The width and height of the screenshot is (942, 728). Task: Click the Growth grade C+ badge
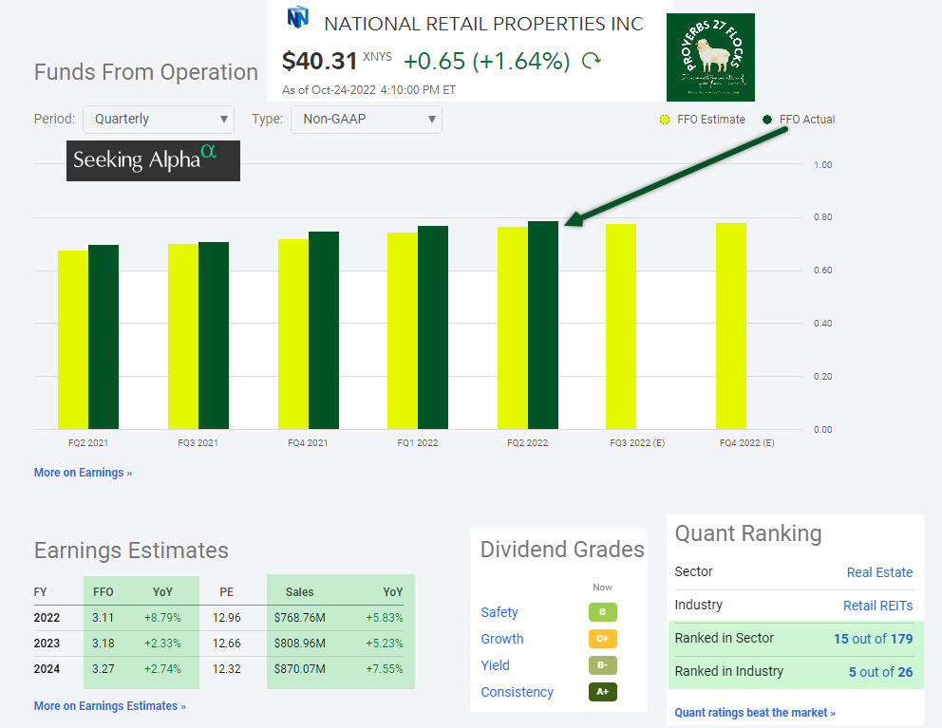point(602,639)
